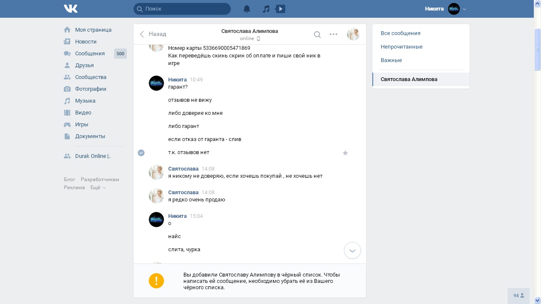Image resolution: width=541 pixels, height=304 pixels.
Task: Open Святослава Алимпова profile from chat title
Action: pyautogui.click(x=249, y=31)
